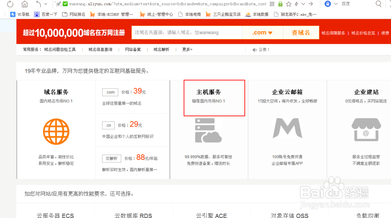Screen dimensions: 391x218
Task: Click the 域名服务 heading
Action: pos(56,92)
